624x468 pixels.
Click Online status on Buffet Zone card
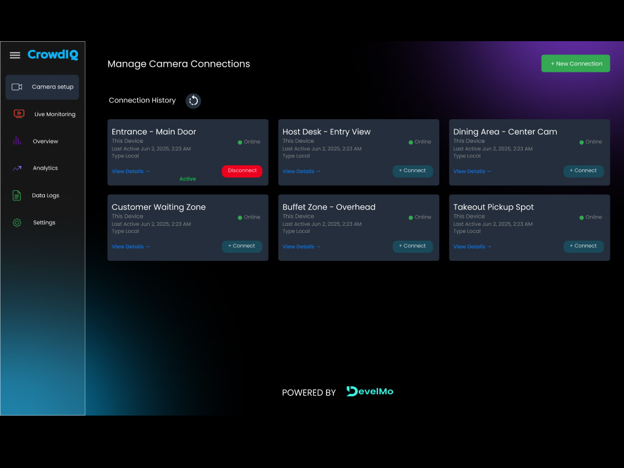pyautogui.click(x=420, y=217)
